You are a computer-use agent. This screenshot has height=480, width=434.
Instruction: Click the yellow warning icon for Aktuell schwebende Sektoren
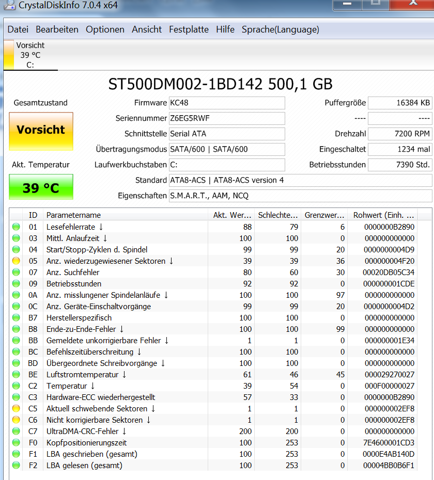click(x=16, y=408)
